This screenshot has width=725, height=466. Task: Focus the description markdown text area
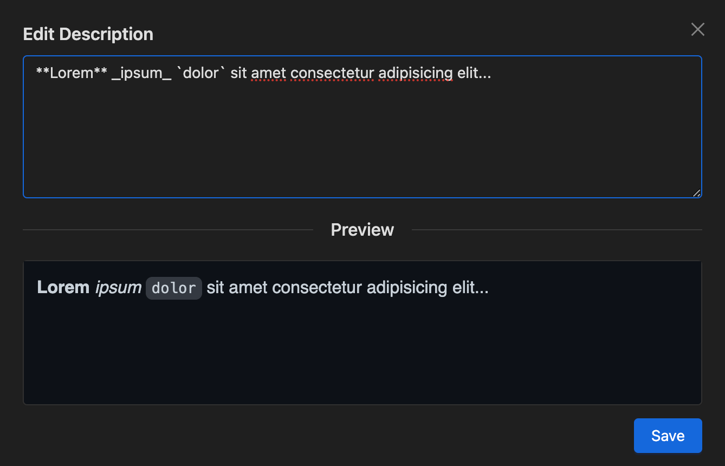coord(362,127)
